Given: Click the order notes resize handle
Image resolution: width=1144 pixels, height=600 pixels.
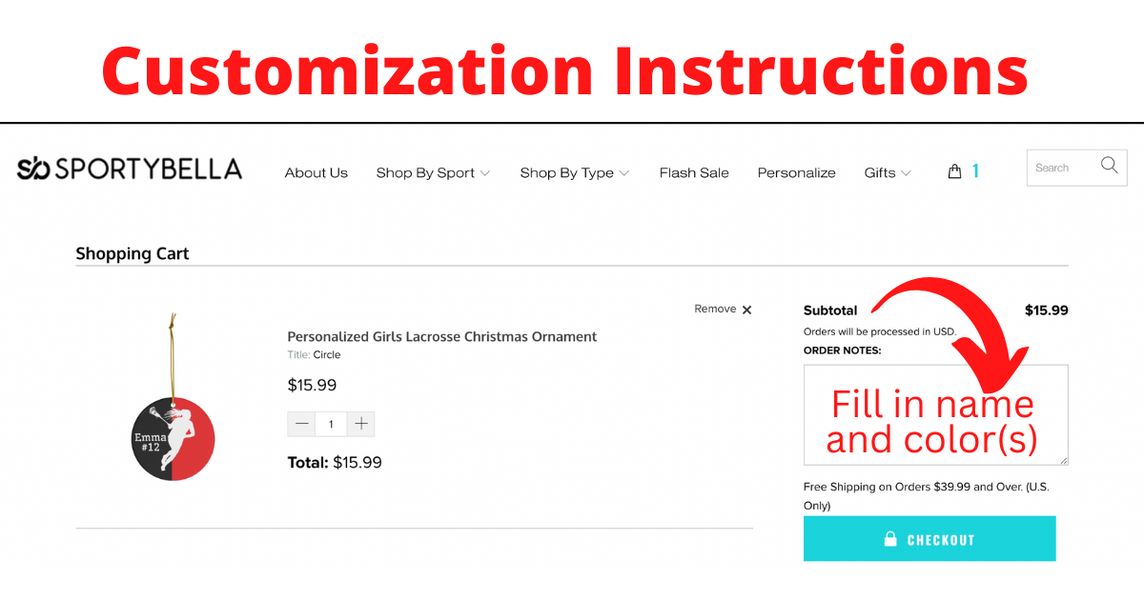Looking at the screenshot, I should pos(1063,460).
